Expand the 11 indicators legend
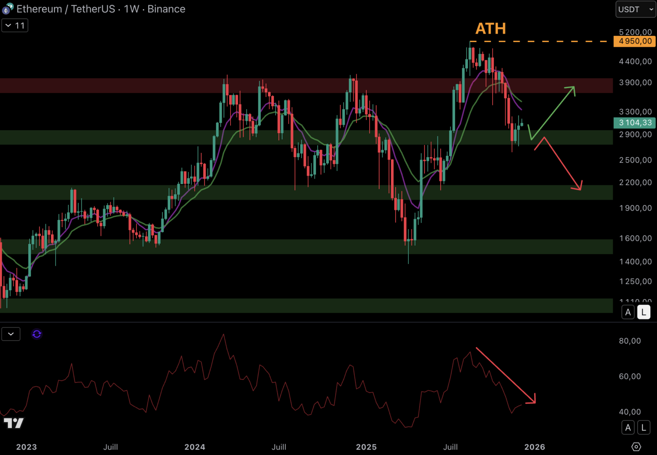Image resolution: width=657 pixels, height=455 pixels. point(15,26)
